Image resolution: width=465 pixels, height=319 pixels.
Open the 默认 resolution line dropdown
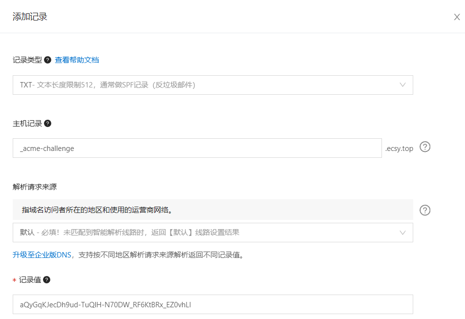click(x=212, y=233)
